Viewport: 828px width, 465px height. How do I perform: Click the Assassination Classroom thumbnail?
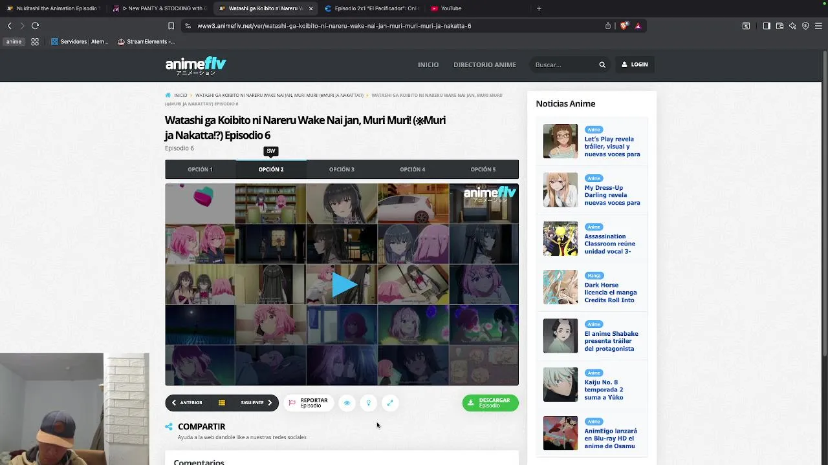pyautogui.click(x=560, y=239)
